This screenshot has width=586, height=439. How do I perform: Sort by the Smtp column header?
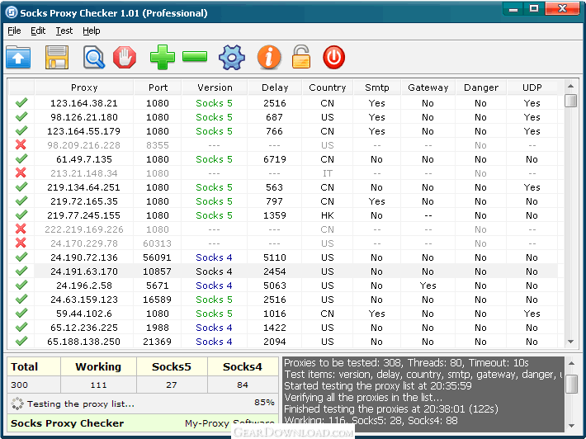(x=376, y=87)
